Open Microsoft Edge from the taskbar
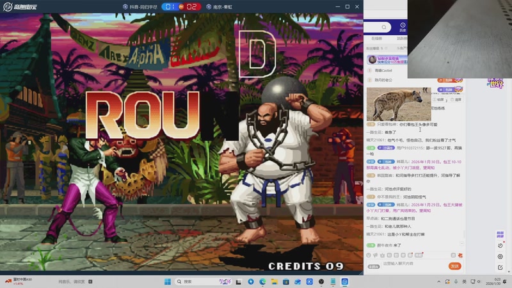Image resolution: width=512 pixels, height=288 pixels. point(262,282)
